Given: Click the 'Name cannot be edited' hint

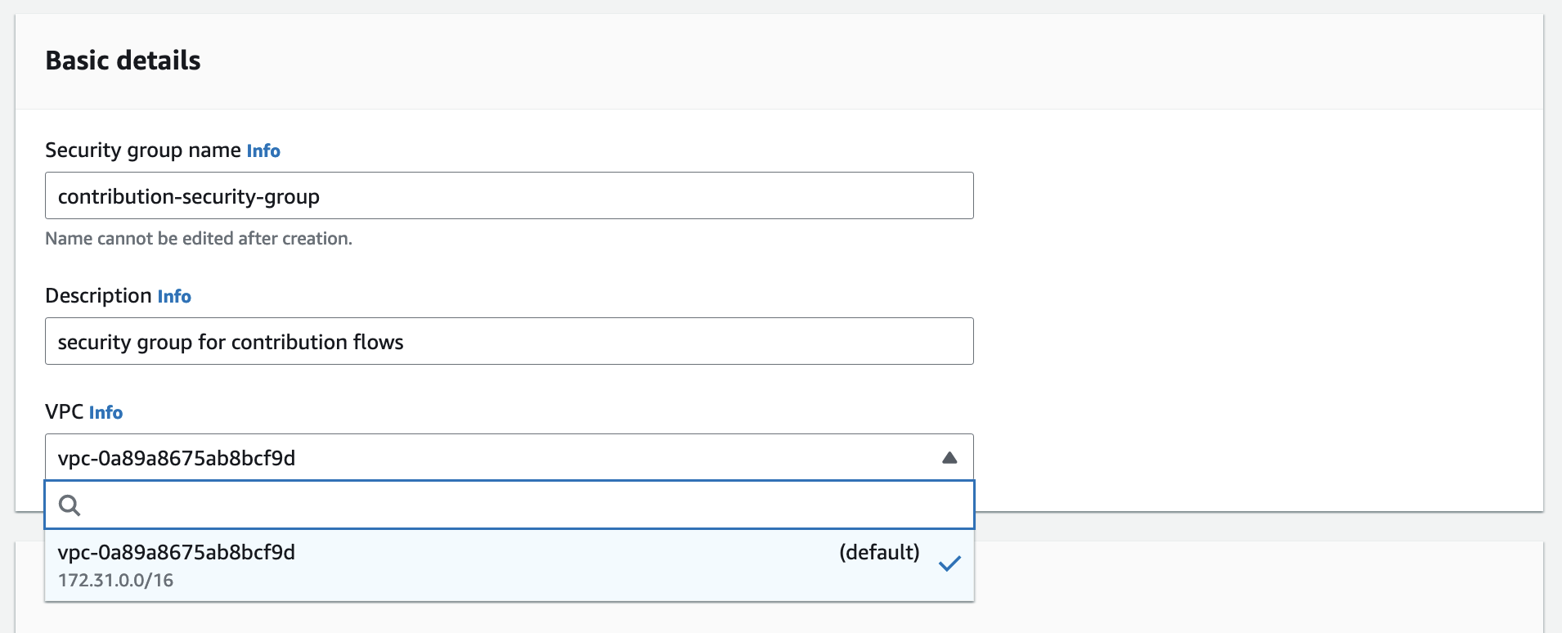Looking at the screenshot, I should 199,239.
